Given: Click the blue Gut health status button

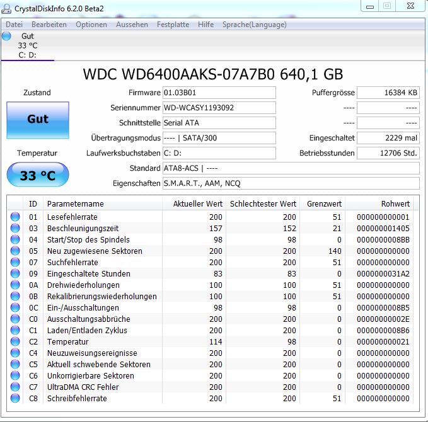Looking at the screenshot, I should click(x=38, y=120).
